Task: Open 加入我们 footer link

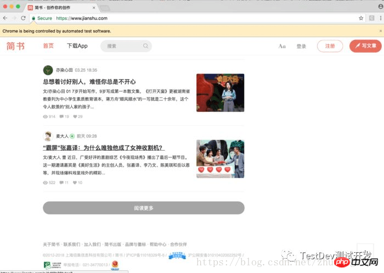Action: tap(92, 244)
